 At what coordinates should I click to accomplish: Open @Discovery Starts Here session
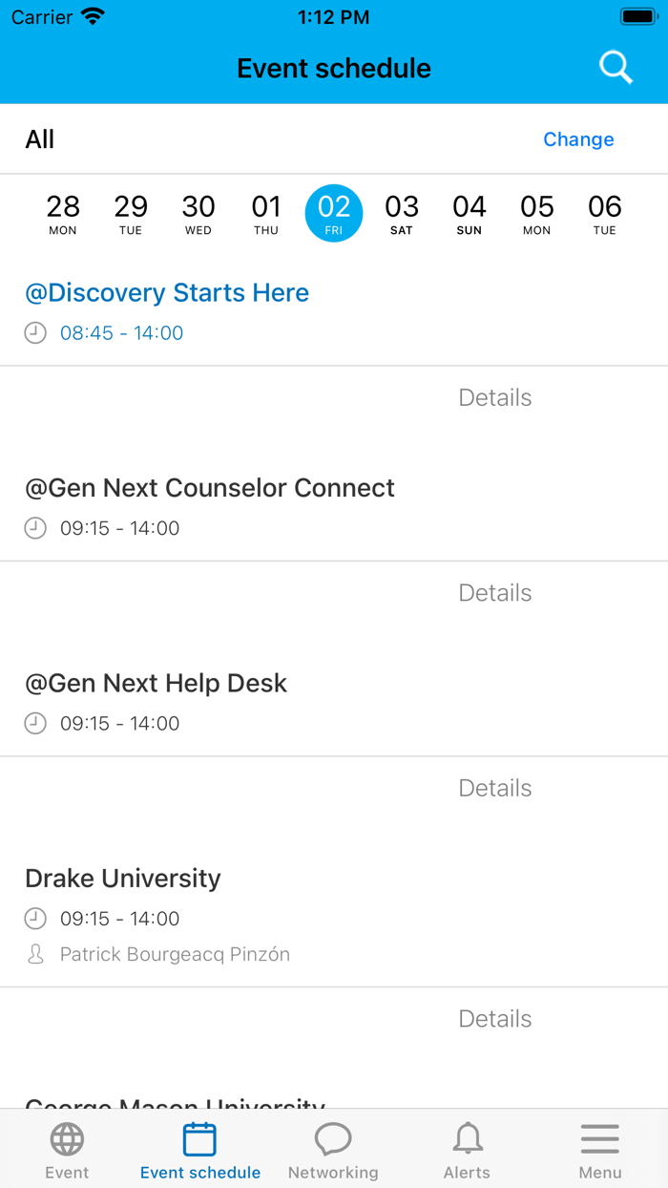(x=168, y=292)
